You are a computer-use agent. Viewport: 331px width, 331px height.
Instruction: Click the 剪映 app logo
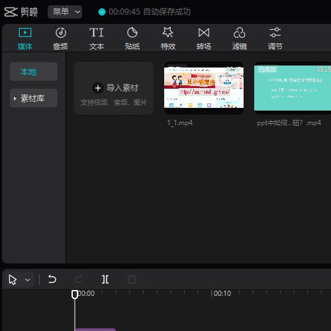21,12
